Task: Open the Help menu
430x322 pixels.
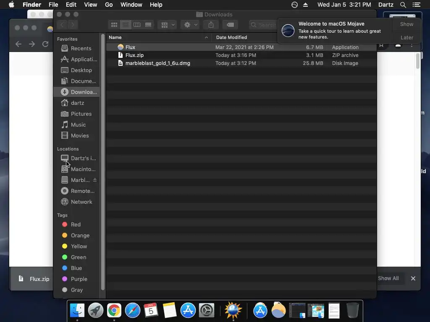Action: (156, 5)
